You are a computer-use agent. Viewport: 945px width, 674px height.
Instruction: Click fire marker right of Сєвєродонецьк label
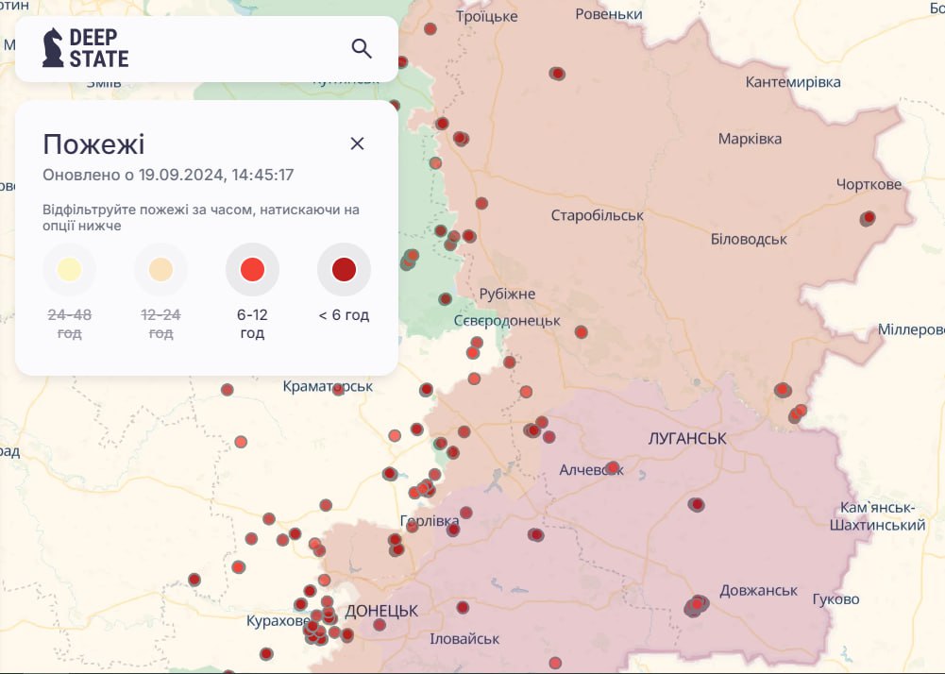coord(582,331)
